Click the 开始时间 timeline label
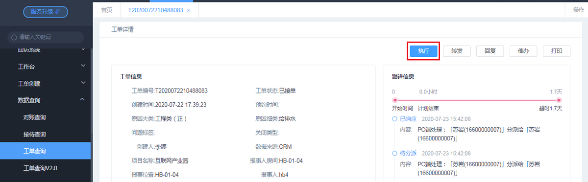Viewport: 588px width, 182px height. click(402, 108)
